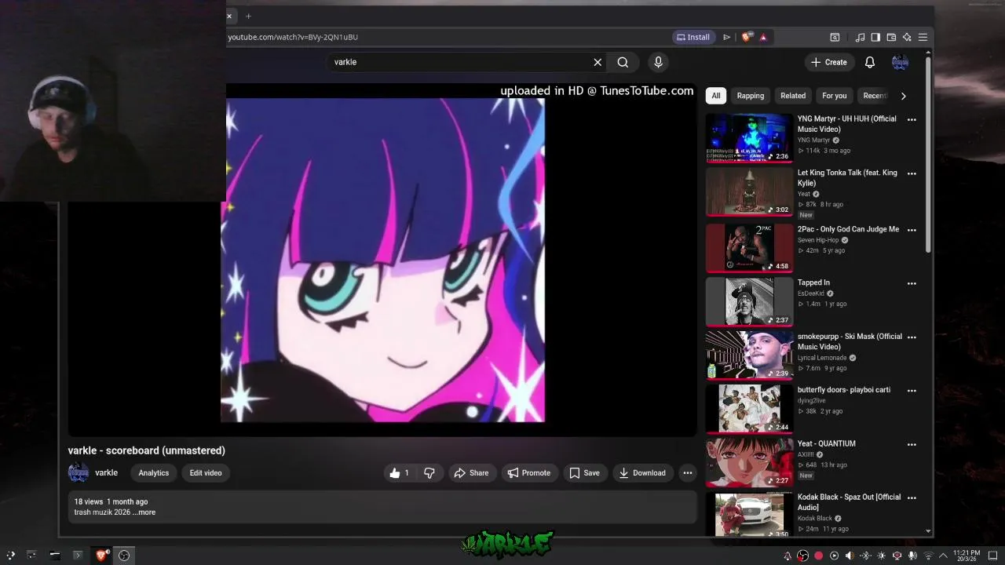Open the 2Pac - Only God Can Judge Me thumbnail

(749, 248)
